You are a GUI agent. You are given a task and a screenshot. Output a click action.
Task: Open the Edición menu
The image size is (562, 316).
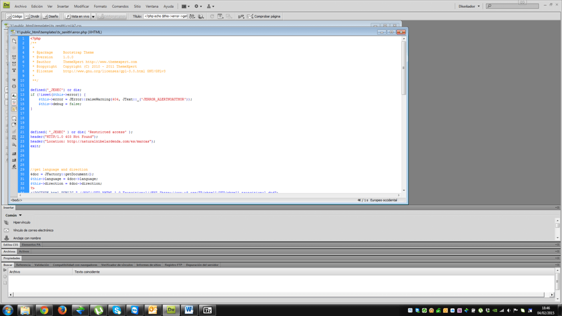[37, 6]
